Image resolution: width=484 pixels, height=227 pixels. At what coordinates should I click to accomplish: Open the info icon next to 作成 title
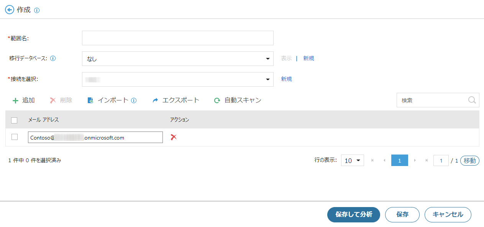37,10
